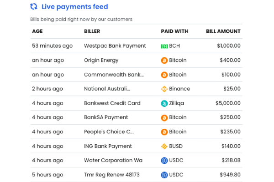Click the Bitcoin icon in Origin Energy row

coord(164,61)
